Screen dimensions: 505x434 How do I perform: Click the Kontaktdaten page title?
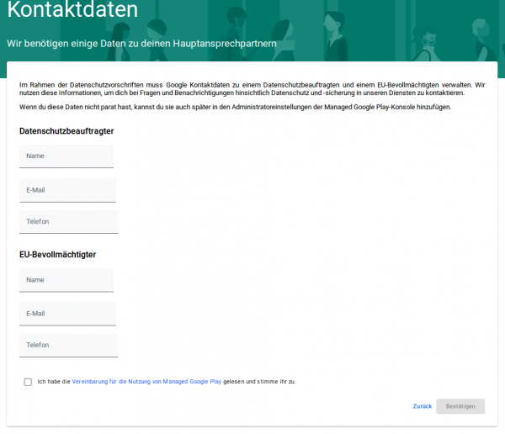click(x=72, y=13)
